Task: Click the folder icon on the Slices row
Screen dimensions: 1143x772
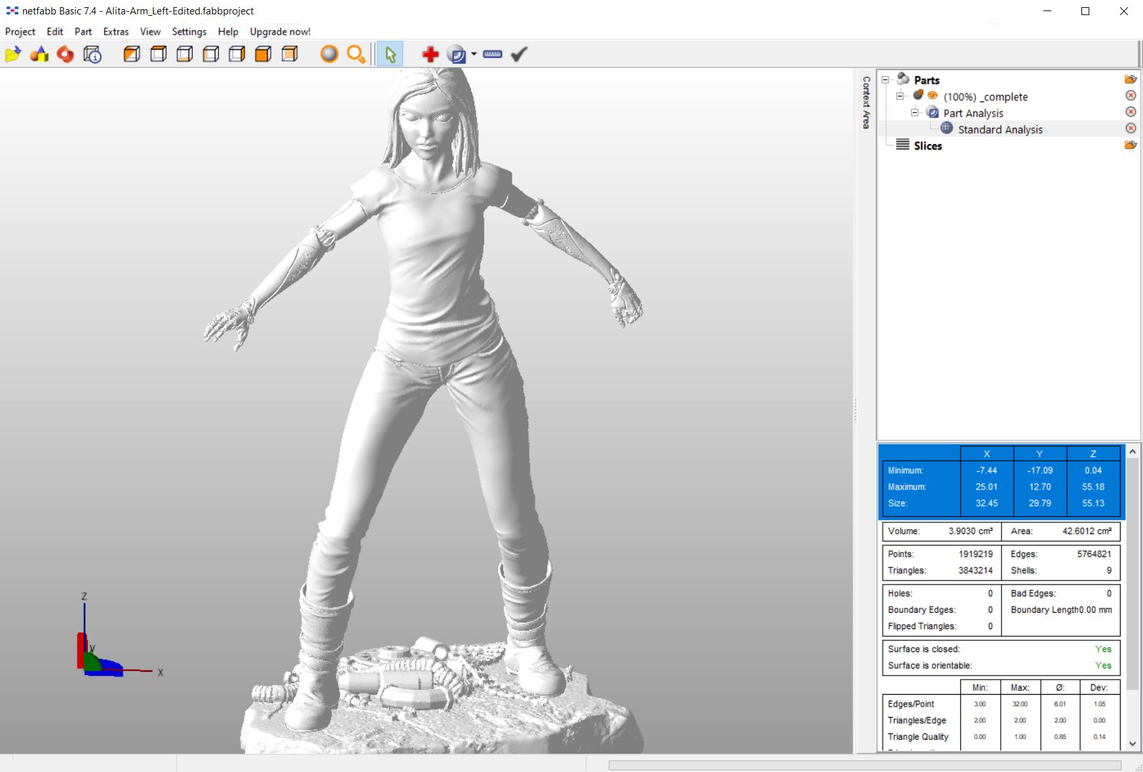Action: pos(1131,145)
